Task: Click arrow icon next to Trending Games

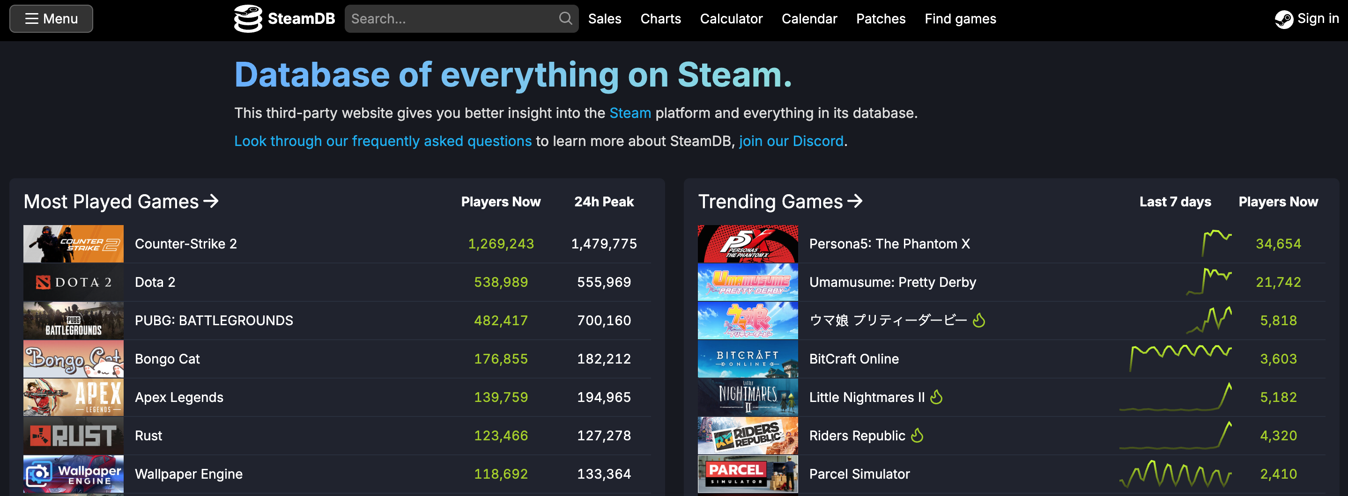Action: tap(854, 201)
